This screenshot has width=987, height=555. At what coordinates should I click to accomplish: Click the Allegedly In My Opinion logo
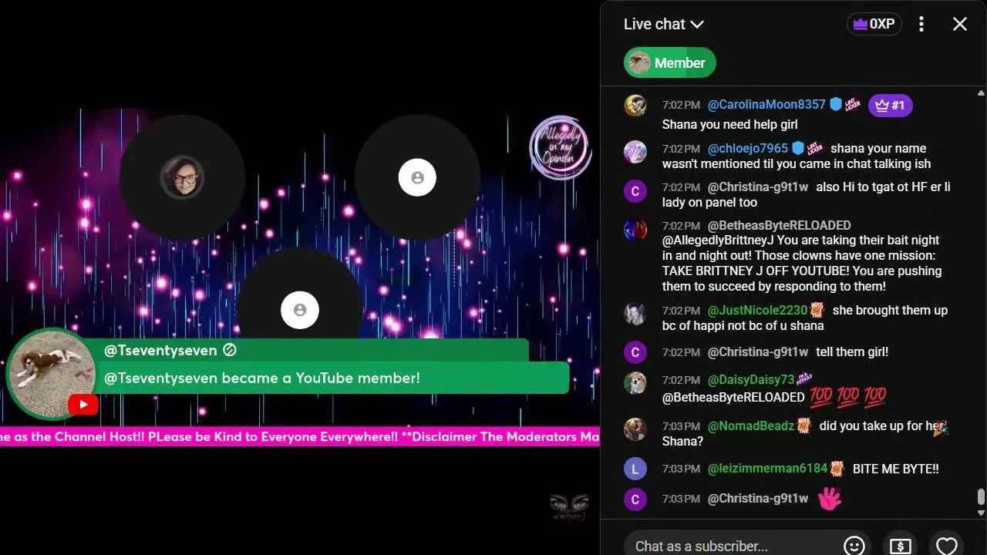pos(560,146)
